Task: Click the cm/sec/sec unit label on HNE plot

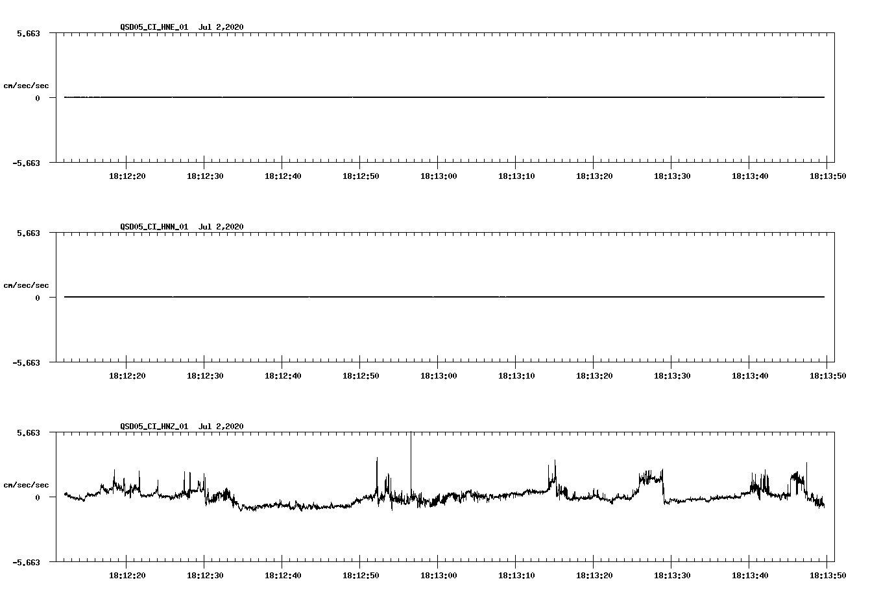Action: pyautogui.click(x=26, y=86)
